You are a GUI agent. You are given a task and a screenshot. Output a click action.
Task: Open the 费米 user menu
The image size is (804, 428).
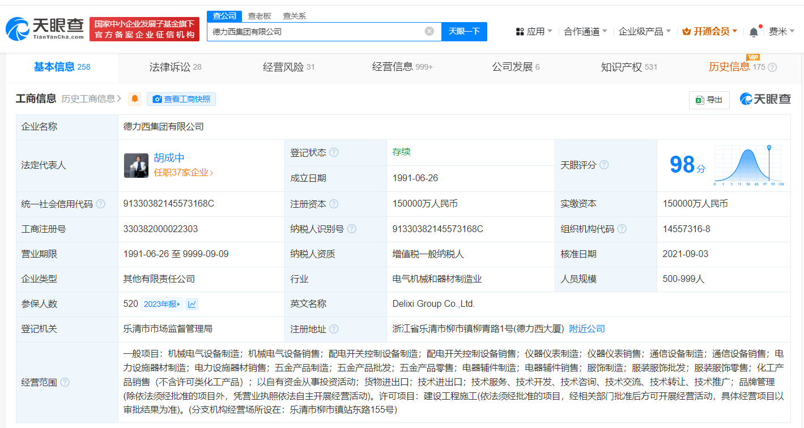point(782,32)
